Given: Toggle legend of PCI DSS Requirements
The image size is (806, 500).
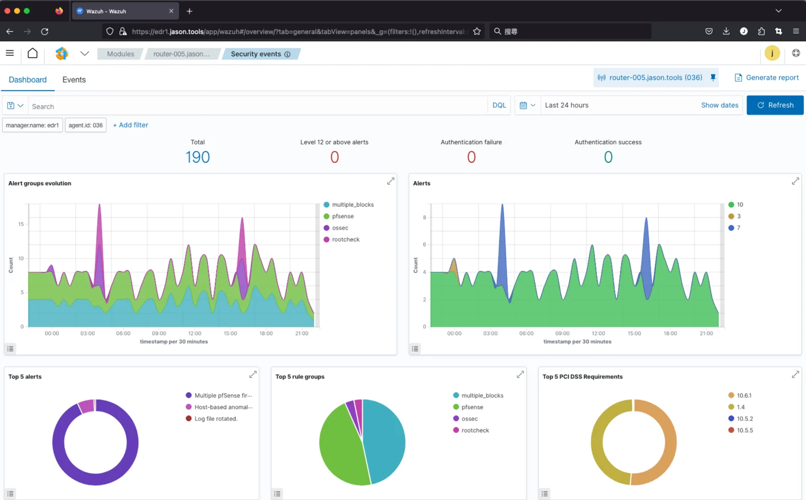Looking at the screenshot, I should (545, 493).
